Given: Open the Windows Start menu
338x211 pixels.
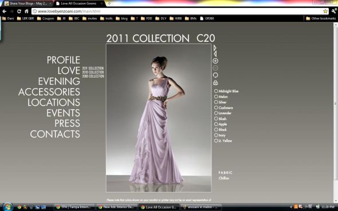Looking at the screenshot, I should tap(7, 207).
